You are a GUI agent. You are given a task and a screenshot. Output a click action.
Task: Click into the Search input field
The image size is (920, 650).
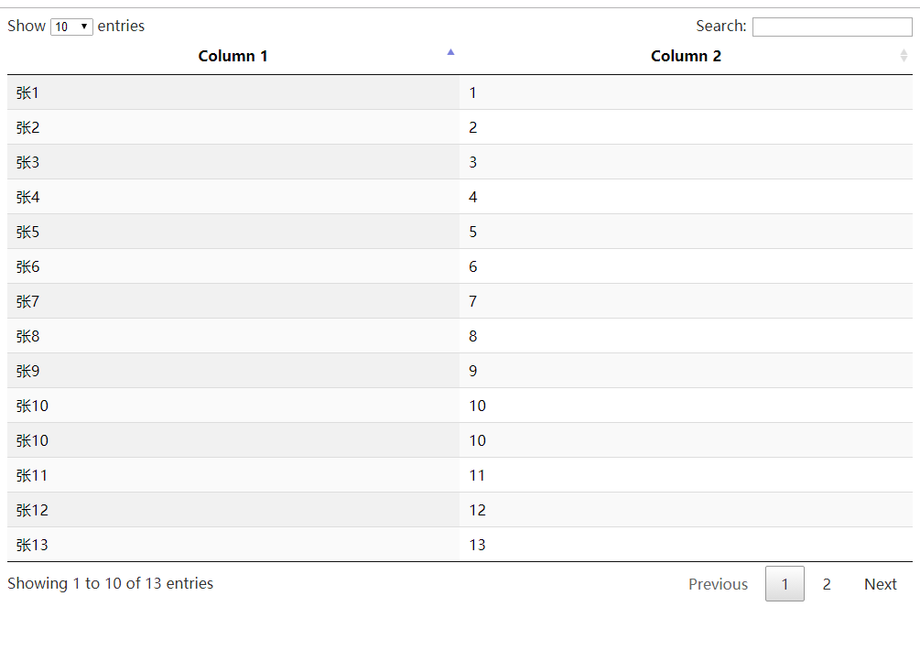[x=831, y=27]
